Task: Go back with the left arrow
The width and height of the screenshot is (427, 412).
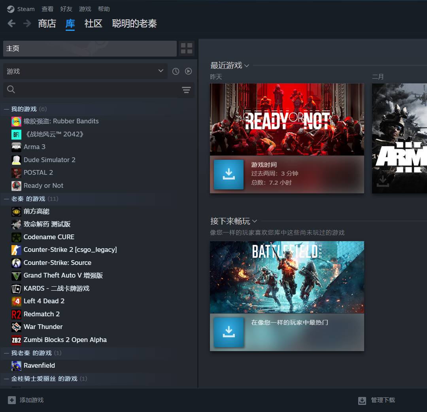Action: (11, 23)
